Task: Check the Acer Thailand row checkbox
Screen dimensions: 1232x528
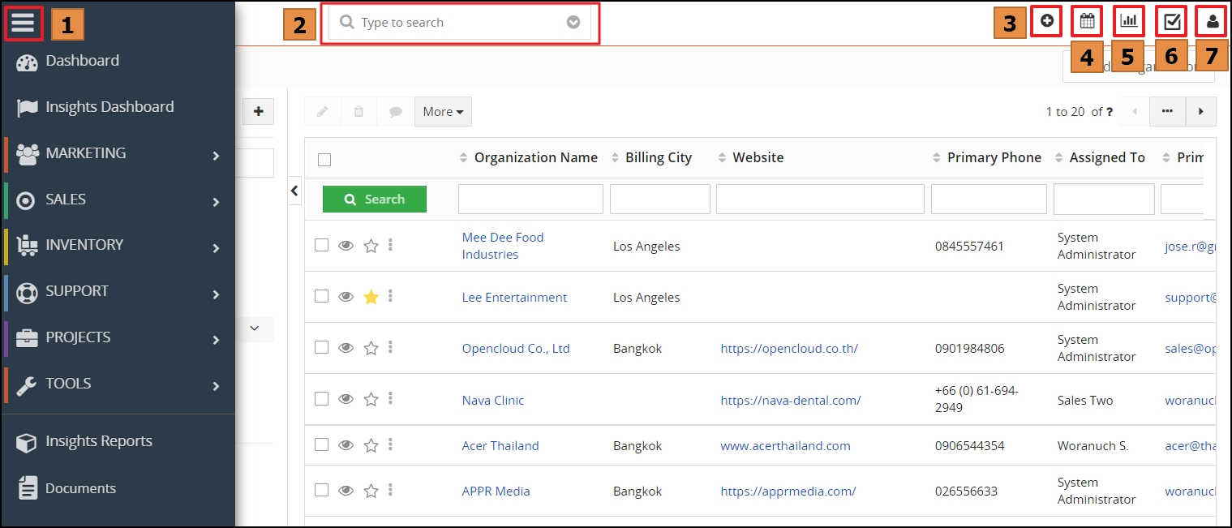Action: click(x=322, y=444)
